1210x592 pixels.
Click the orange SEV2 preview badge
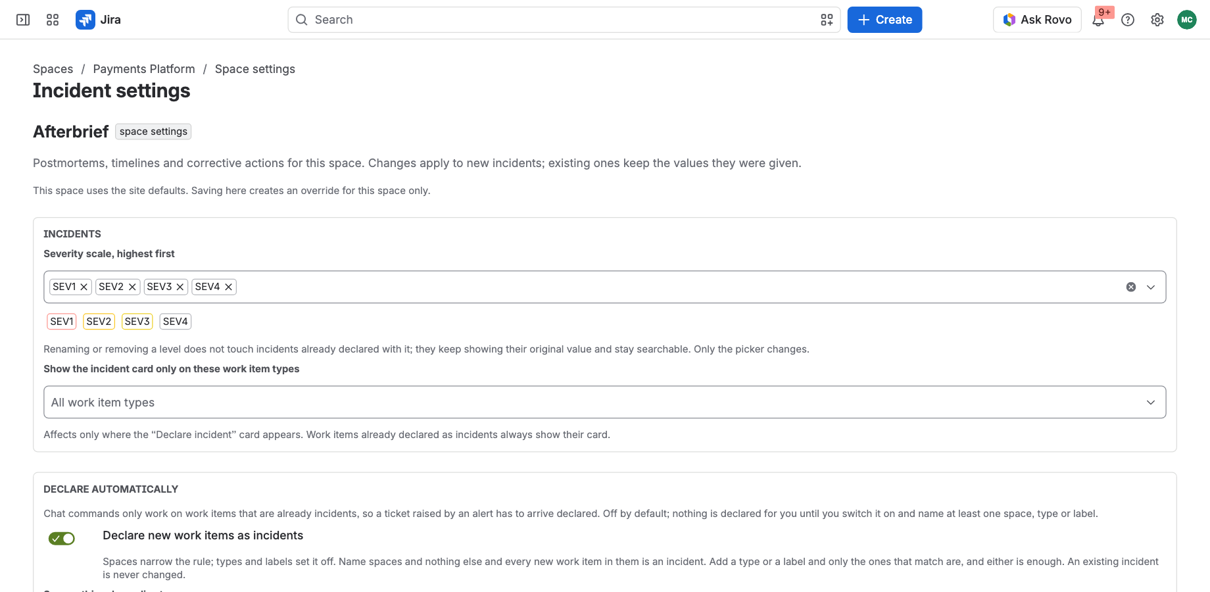click(99, 322)
